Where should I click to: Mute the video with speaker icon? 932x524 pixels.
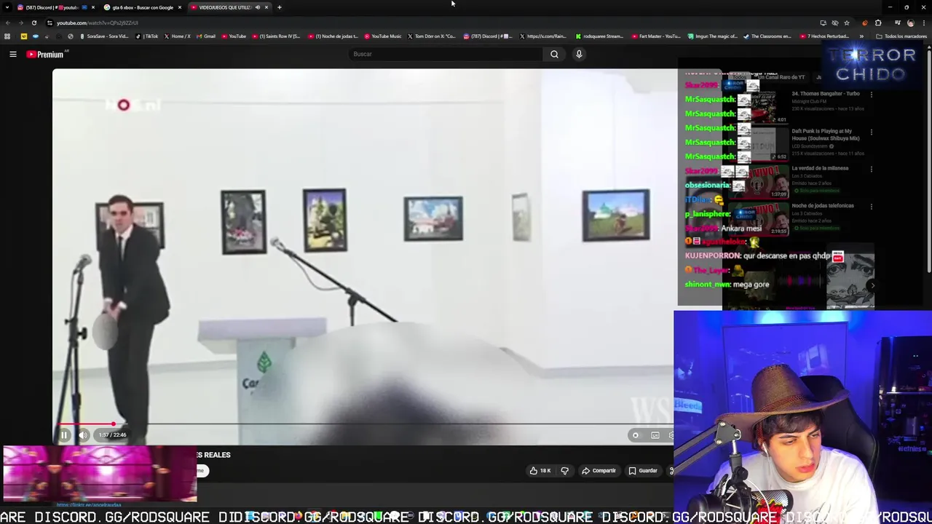(x=83, y=435)
